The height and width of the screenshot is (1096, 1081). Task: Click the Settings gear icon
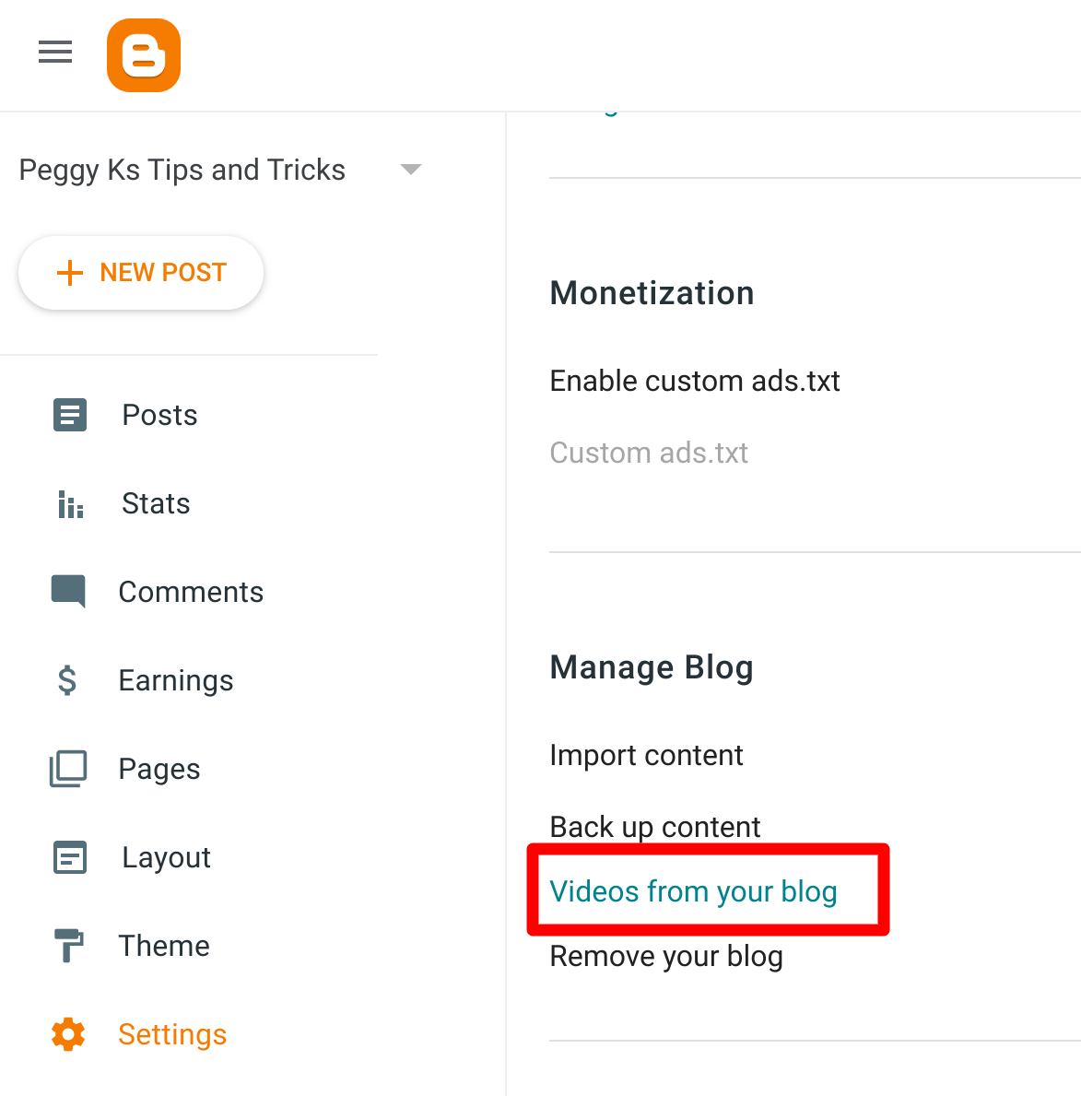(x=67, y=1034)
